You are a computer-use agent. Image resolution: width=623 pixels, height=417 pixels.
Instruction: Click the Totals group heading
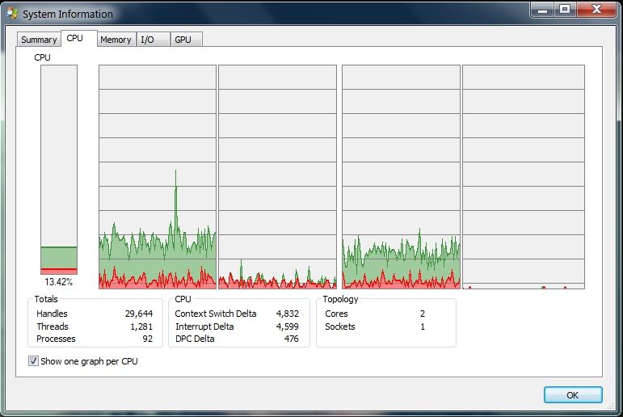[x=46, y=299]
